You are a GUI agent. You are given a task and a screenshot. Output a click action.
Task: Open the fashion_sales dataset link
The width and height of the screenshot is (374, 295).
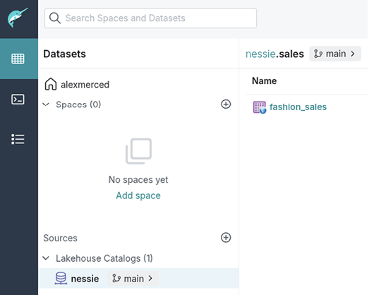tap(298, 107)
